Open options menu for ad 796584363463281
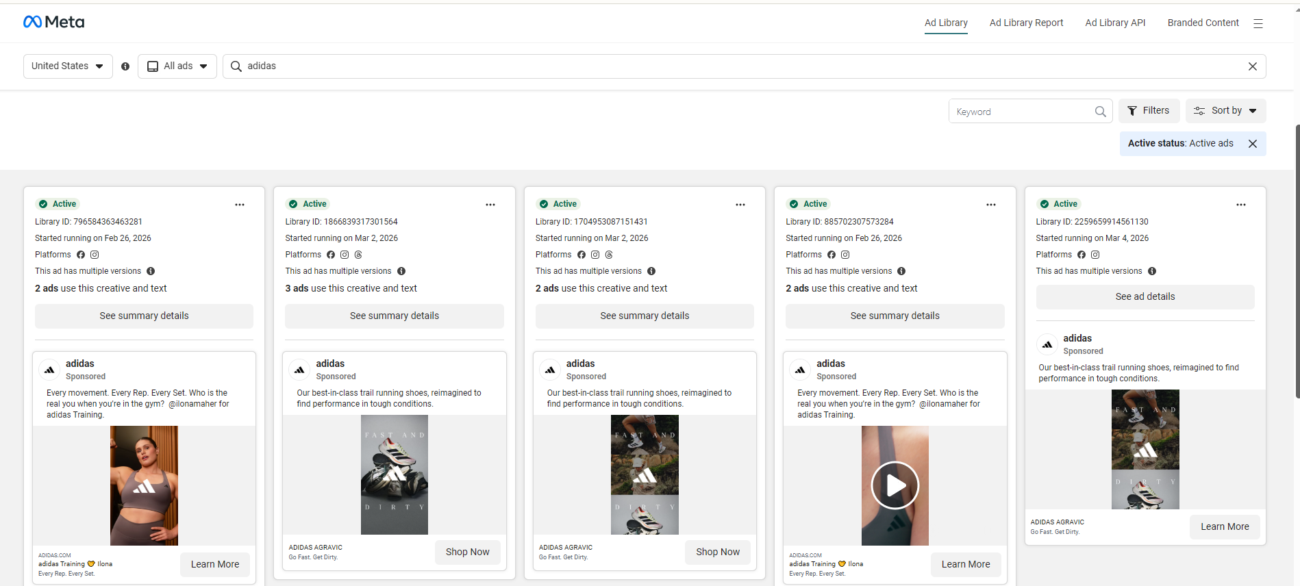Viewport: 1300px width, 586px height. (x=240, y=205)
